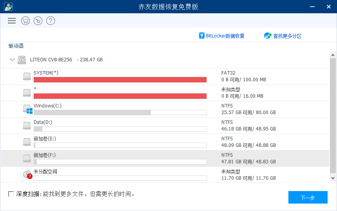Click the app logo in title bar

click(x=8, y=7)
